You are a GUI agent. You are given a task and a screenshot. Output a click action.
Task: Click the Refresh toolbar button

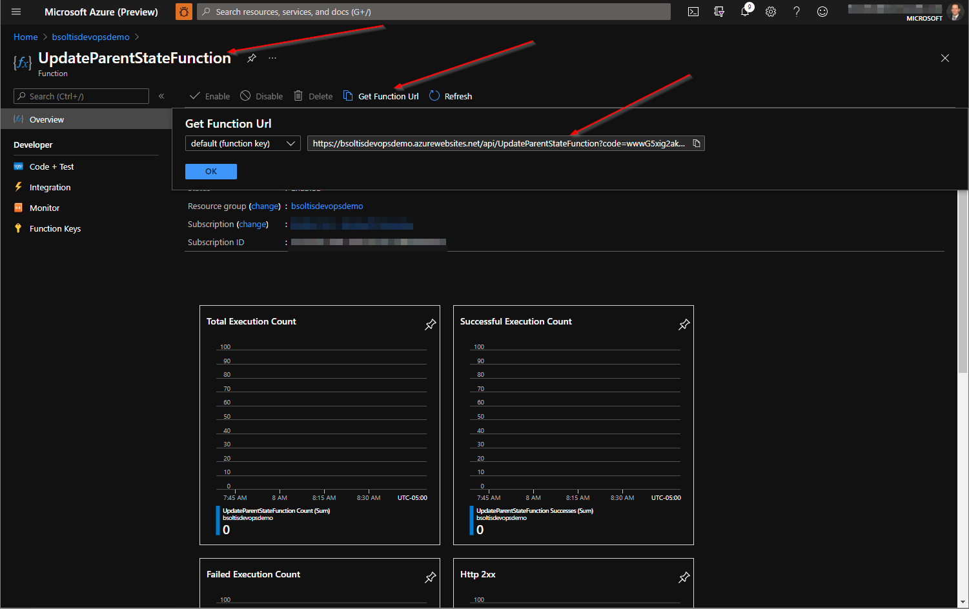click(451, 96)
